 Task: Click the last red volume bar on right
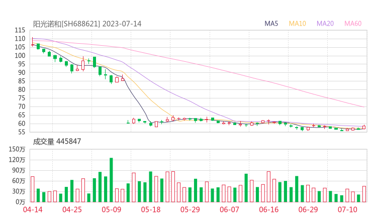coord(364,194)
